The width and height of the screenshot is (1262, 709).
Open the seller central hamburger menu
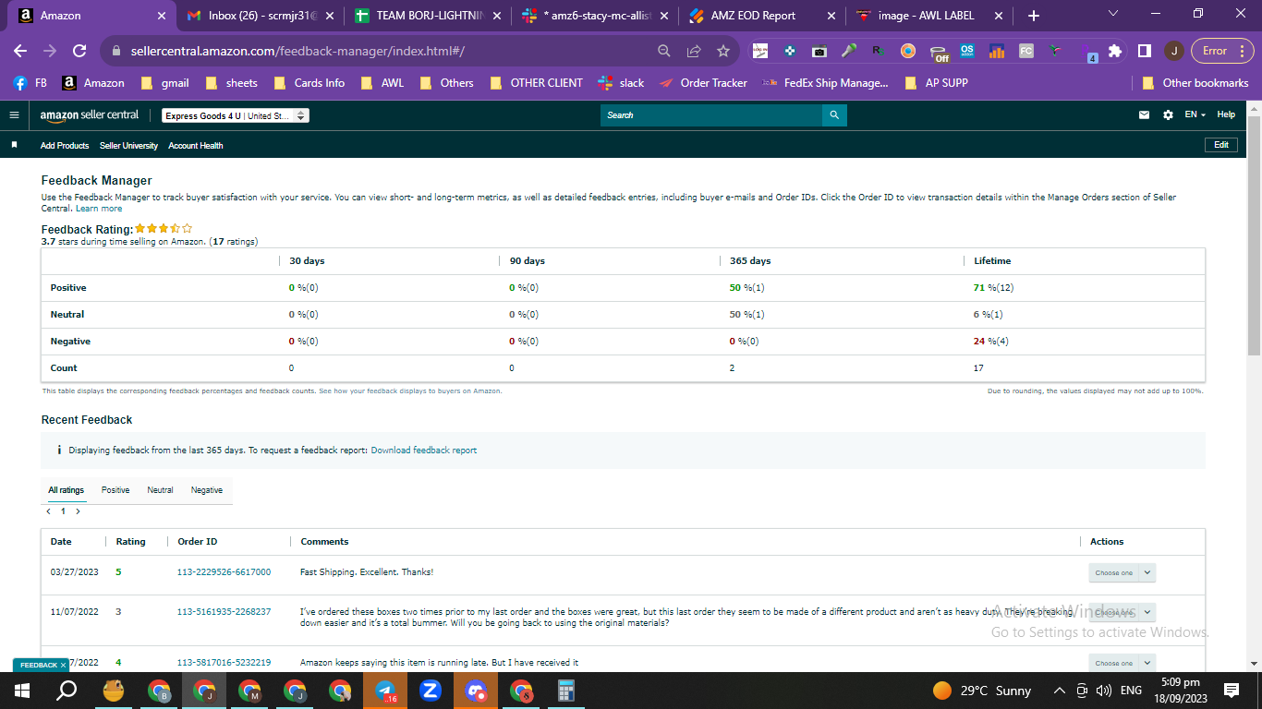(14, 114)
